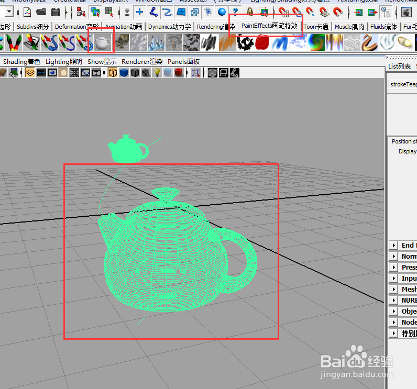417x389 pixels.
Task: Click the New Scene file icon
Action: (x=27, y=12)
